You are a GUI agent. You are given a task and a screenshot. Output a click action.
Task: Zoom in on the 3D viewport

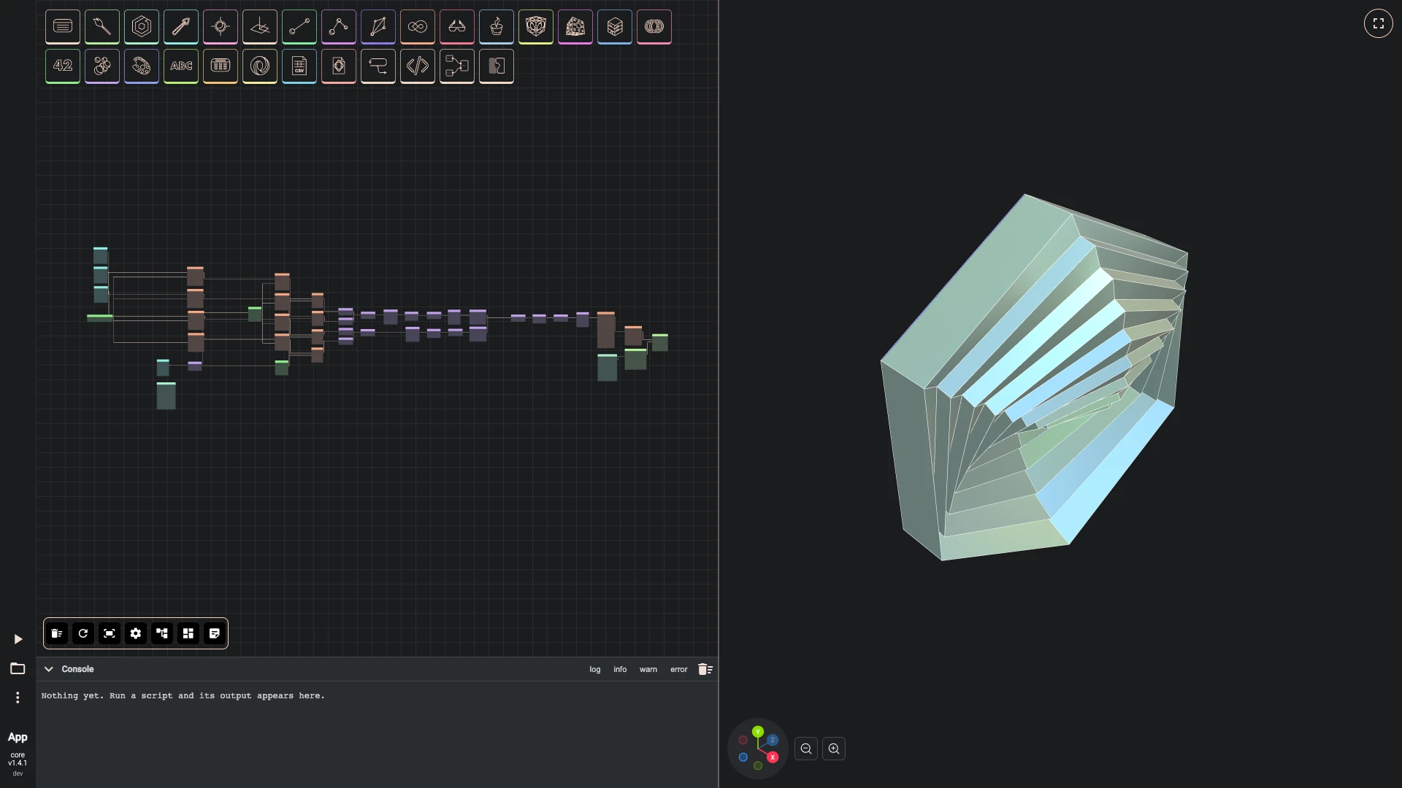[x=834, y=749]
